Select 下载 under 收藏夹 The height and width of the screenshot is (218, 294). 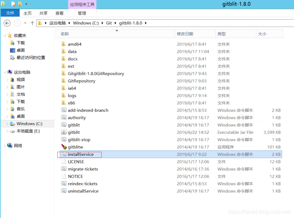pyautogui.click(x=21, y=43)
